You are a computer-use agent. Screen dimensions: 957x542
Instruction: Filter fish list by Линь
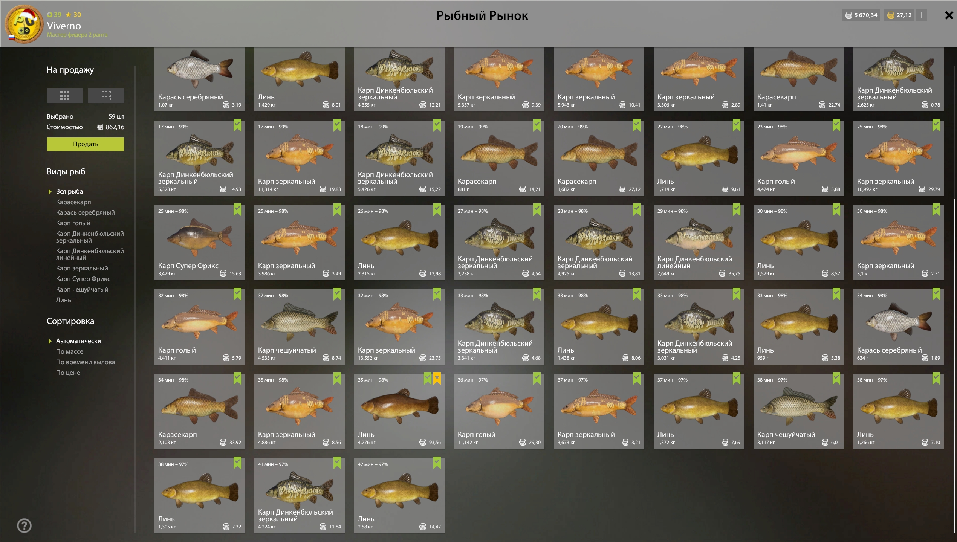(x=63, y=300)
